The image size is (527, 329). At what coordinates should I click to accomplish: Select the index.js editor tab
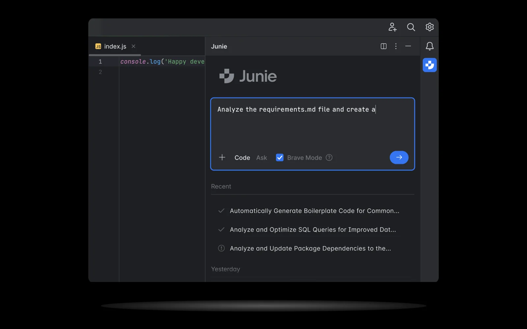[x=115, y=46]
